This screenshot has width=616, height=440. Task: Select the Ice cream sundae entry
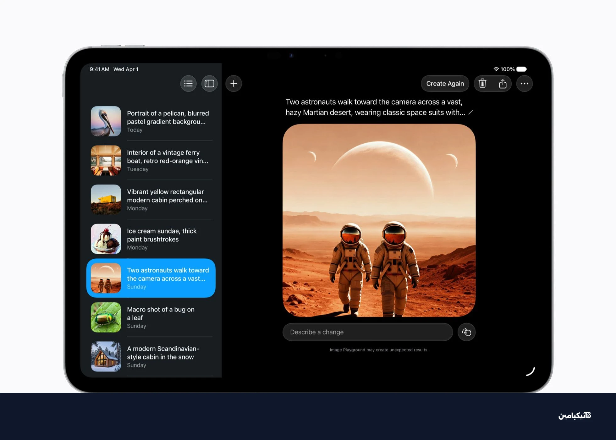tap(151, 239)
